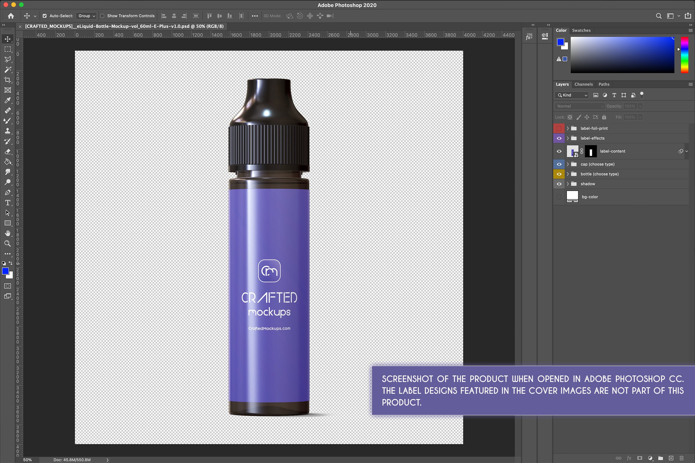Viewport: 695px width, 463px height.
Task: Hide the label-content layer
Action: [559, 151]
